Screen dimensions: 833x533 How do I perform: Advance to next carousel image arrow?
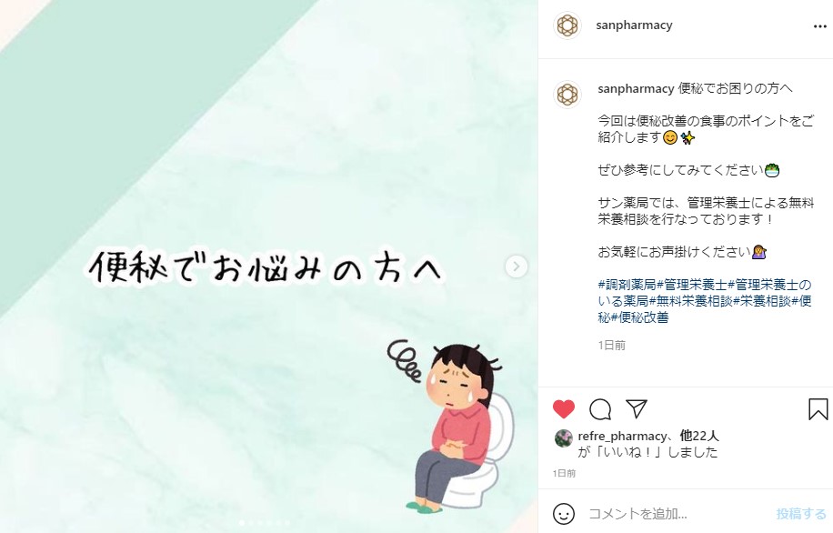516,266
